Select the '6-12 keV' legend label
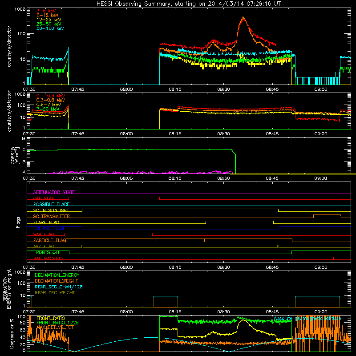The width and height of the screenshot is (356, 356). (48, 15)
